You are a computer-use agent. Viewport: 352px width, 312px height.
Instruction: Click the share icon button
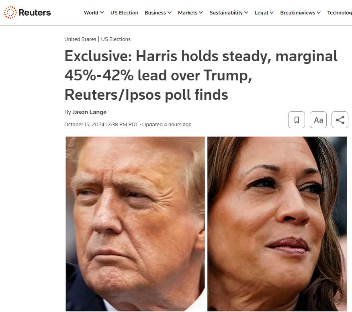coord(340,120)
